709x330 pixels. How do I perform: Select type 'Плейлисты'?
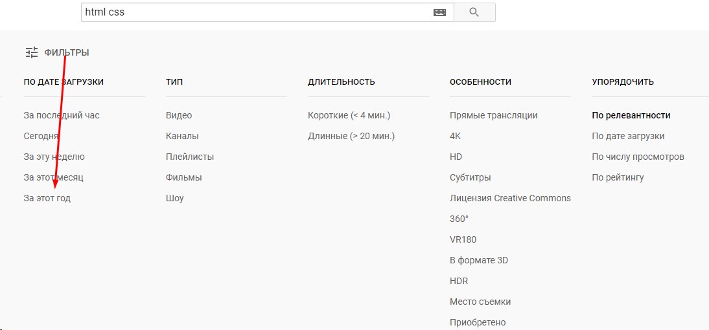190,157
